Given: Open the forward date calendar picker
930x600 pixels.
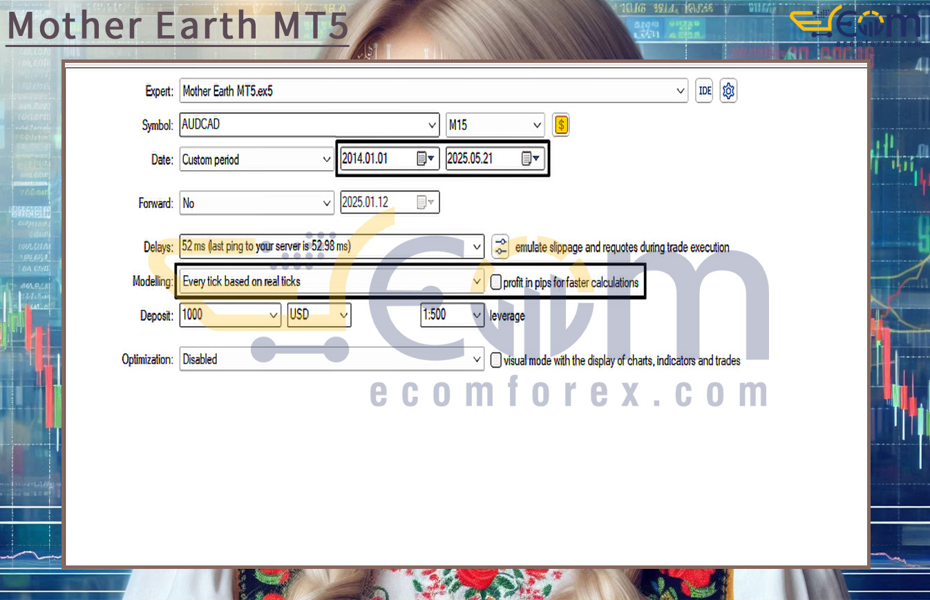Looking at the screenshot, I should pos(426,203).
